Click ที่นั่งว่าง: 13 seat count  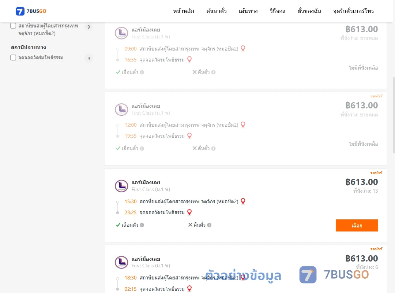(365, 191)
